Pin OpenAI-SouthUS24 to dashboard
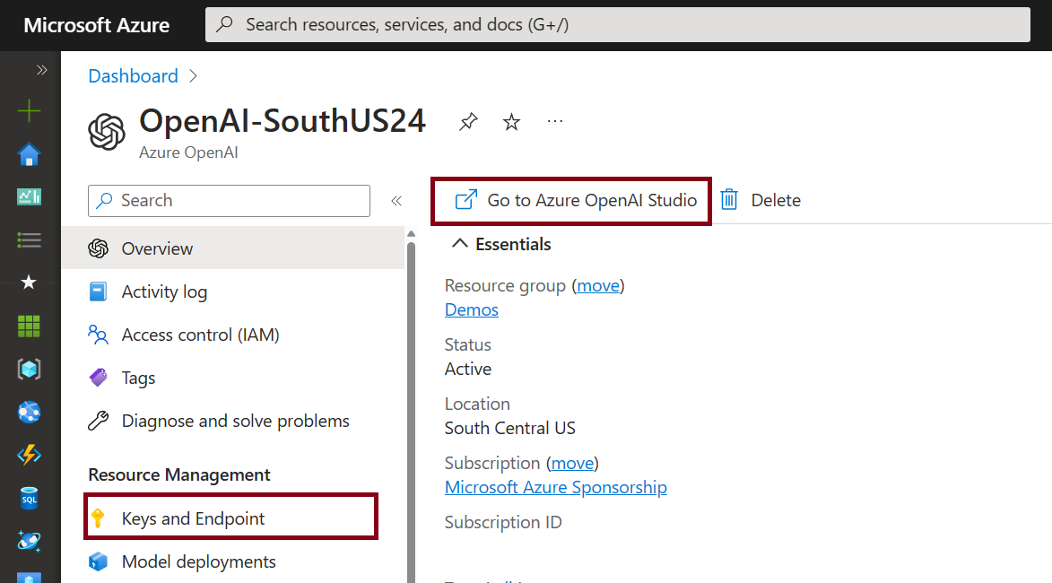The height and width of the screenshot is (583, 1052). tap(467, 121)
